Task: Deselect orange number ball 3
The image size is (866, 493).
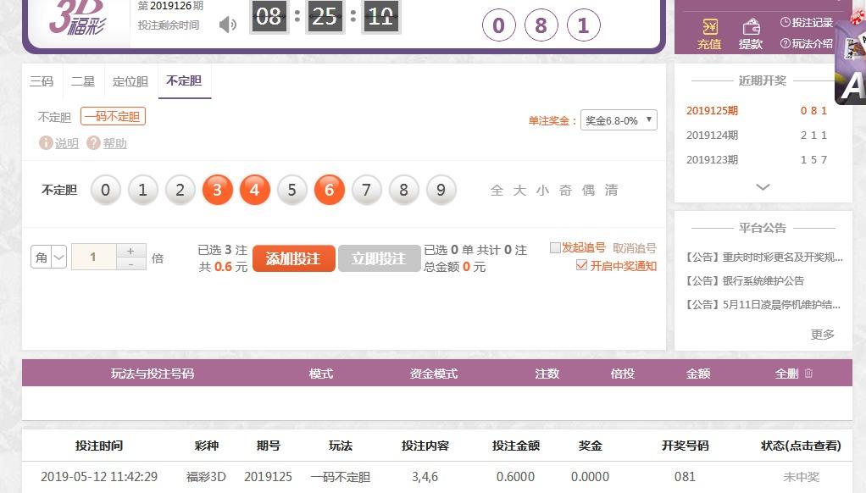Action: [x=217, y=190]
